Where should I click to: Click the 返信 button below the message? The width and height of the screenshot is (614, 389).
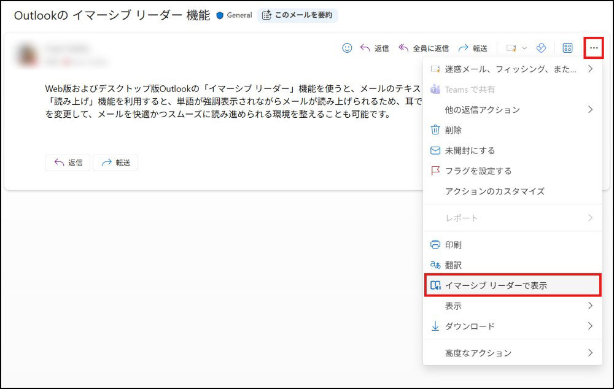68,163
